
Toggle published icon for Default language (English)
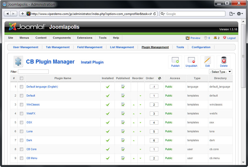[123, 87]
